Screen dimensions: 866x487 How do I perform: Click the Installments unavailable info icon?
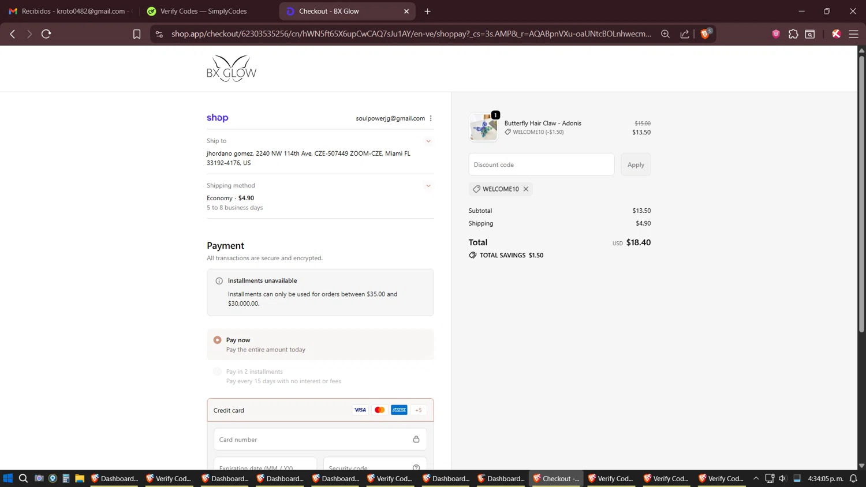(x=219, y=281)
